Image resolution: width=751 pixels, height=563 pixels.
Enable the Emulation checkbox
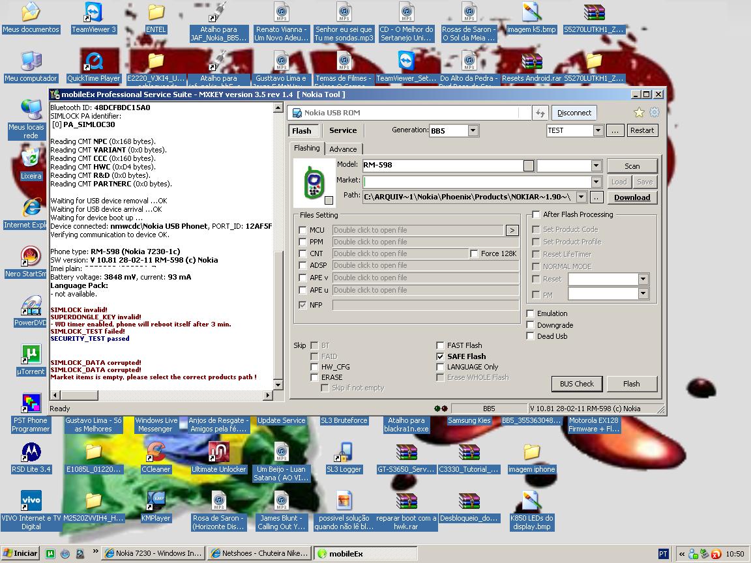530,313
